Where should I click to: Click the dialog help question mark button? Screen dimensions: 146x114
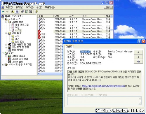[x=139, y=41]
